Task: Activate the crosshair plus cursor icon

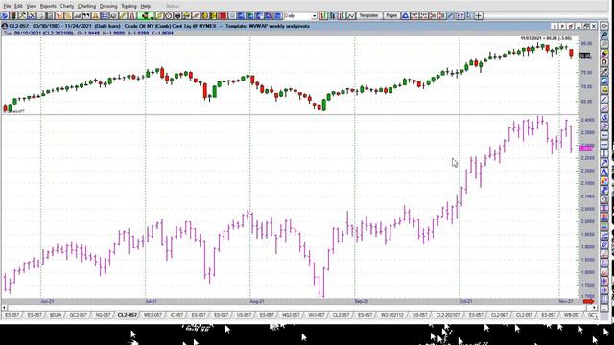Action: tap(478, 16)
